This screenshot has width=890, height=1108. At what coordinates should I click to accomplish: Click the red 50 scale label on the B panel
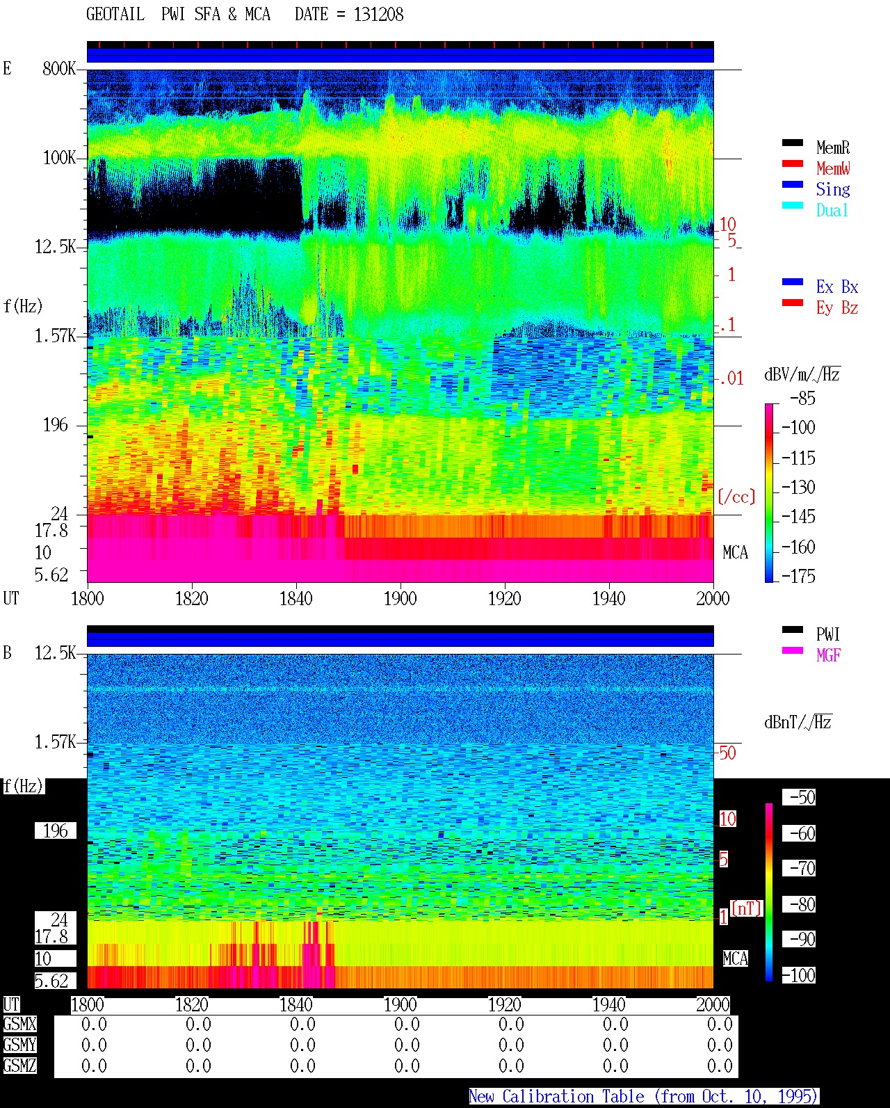tap(727, 753)
